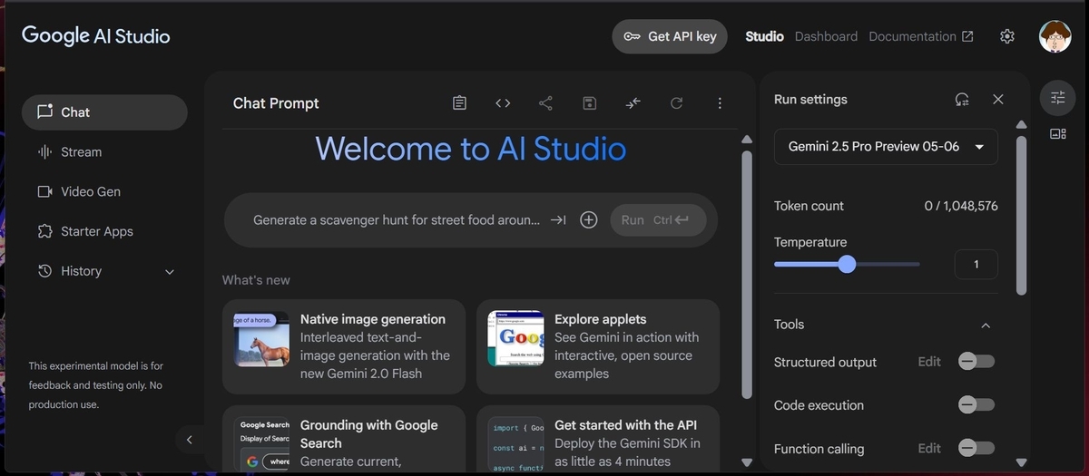Save the prompt with floppy icon
The height and width of the screenshot is (476, 1089).
click(x=589, y=103)
